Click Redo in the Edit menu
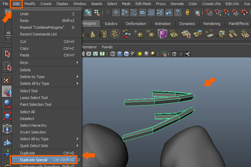Image resolution: width=251 pixels, height=167 pixels. tap(47, 20)
